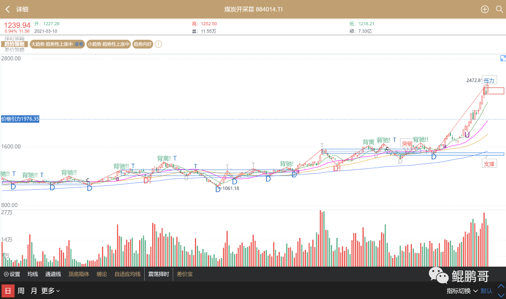Switch to the 月 monthly tab

pos(33,291)
